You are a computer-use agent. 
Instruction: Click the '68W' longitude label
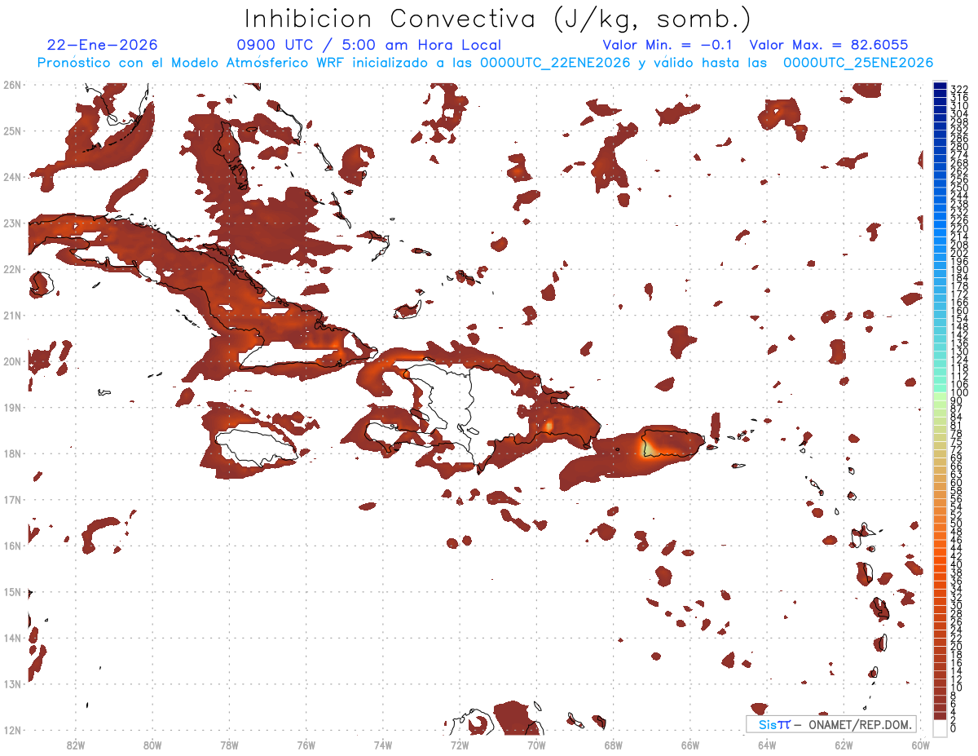(614, 745)
